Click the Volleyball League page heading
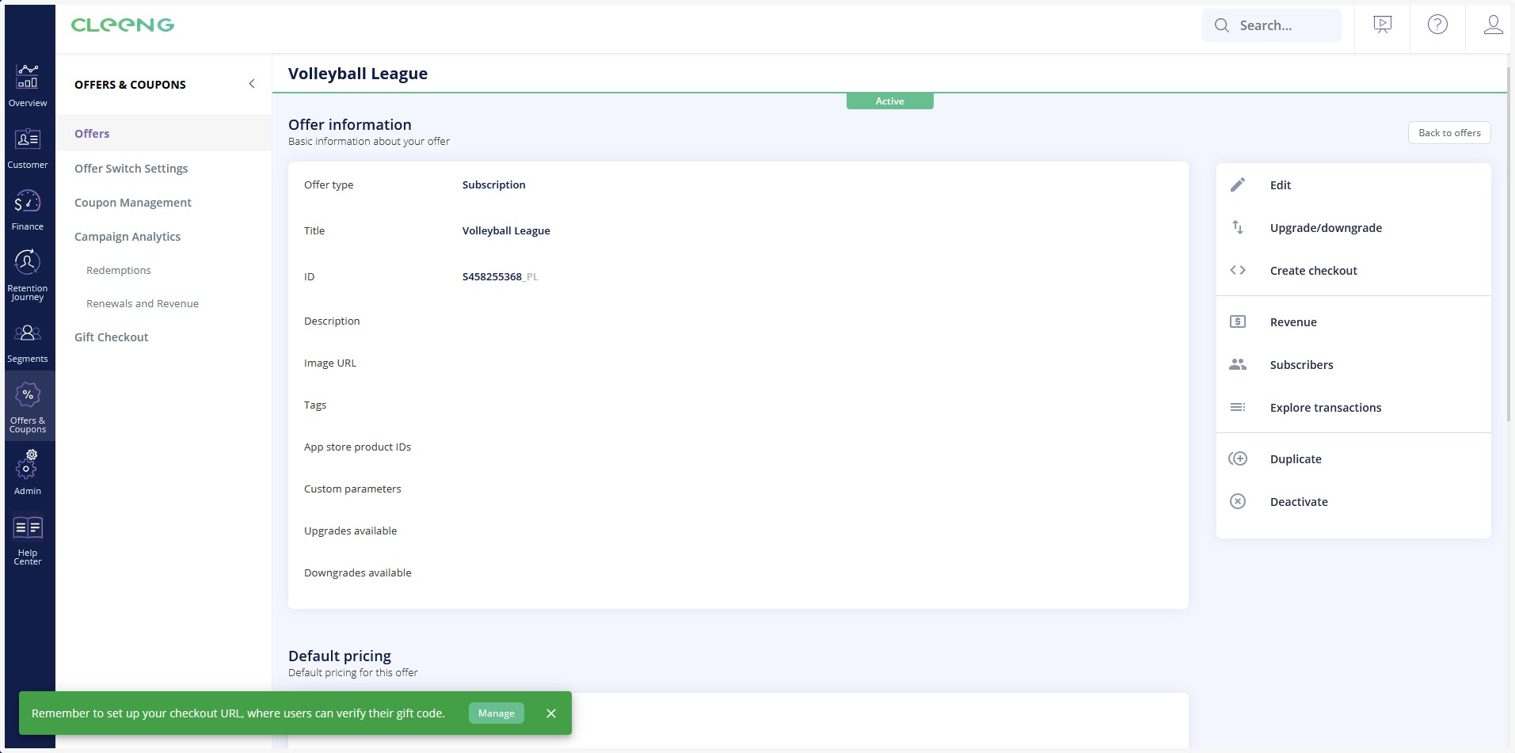The image size is (1515, 753). 358,74
